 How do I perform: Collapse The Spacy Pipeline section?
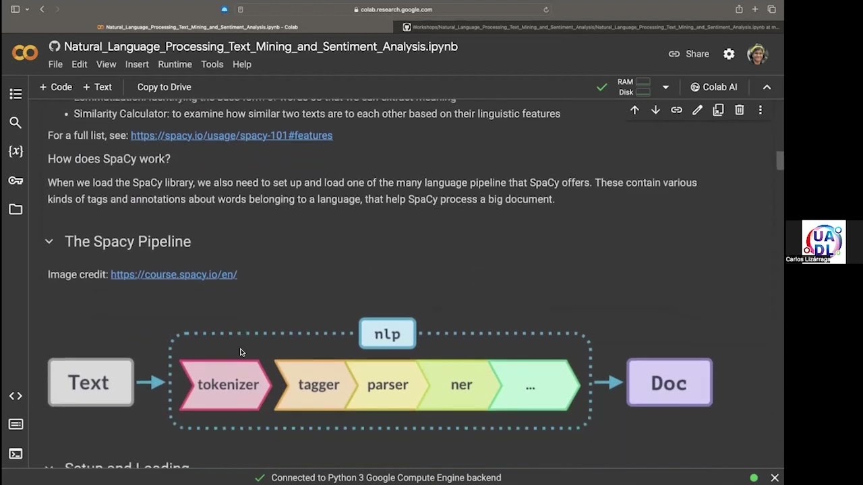[x=49, y=241]
